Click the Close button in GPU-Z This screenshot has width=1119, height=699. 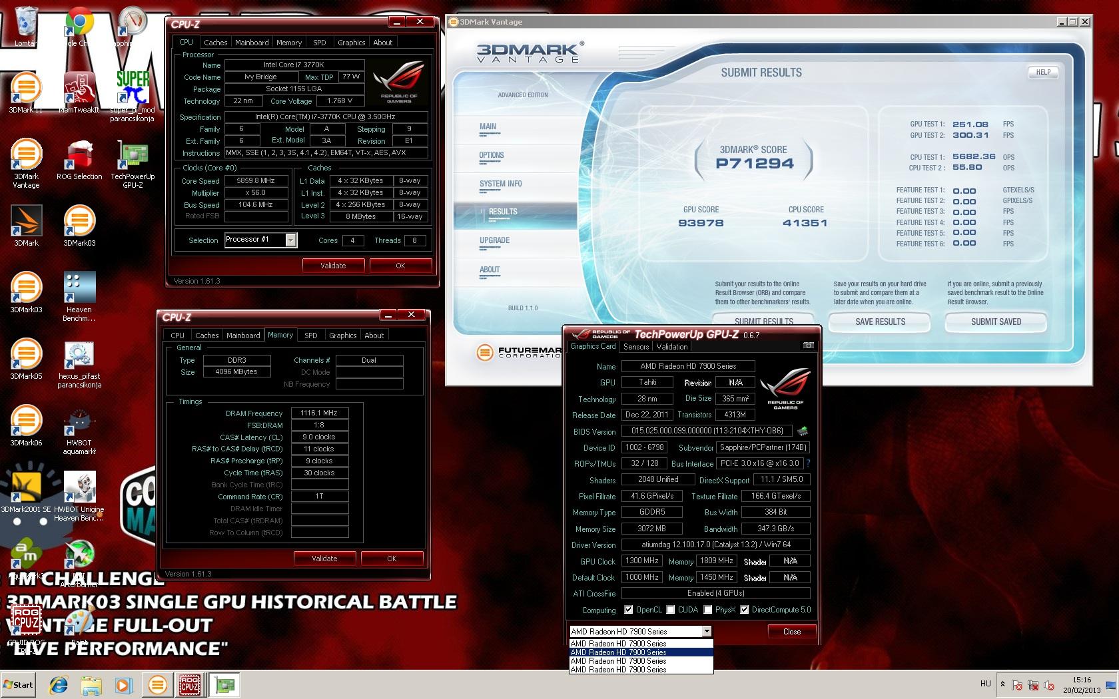pos(792,631)
